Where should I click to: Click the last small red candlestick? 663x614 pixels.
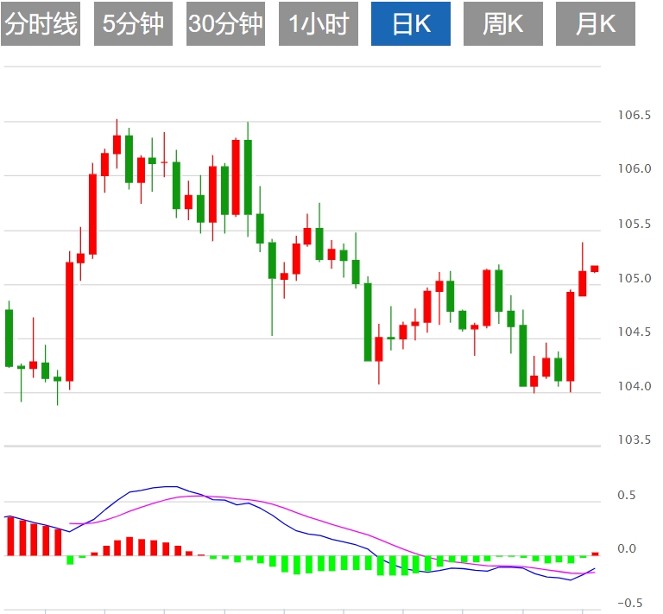[x=595, y=269]
